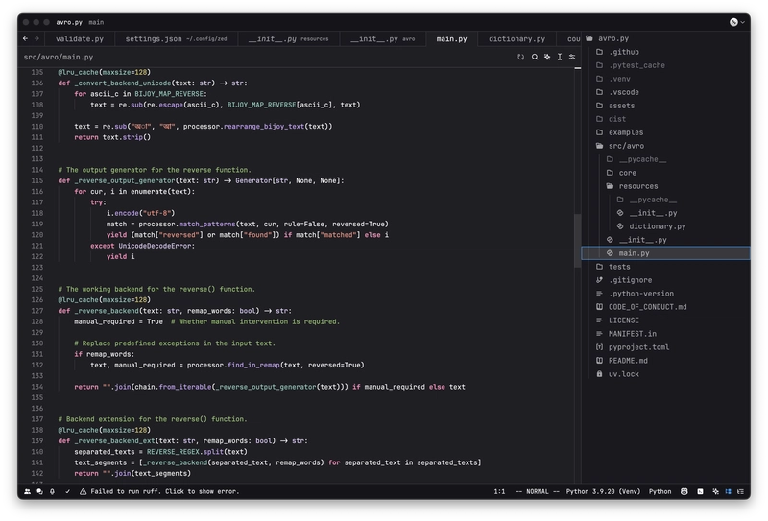Open .python-version file
Screen dimensions: 768x521
pyautogui.click(x=665, y=294)
